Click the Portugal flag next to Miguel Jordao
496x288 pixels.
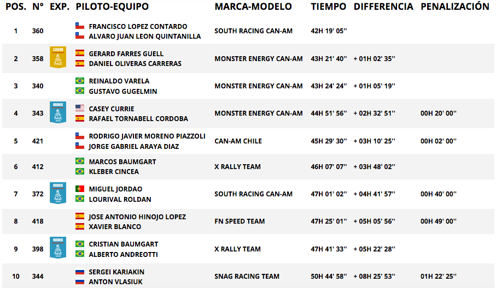pos(80,189)
